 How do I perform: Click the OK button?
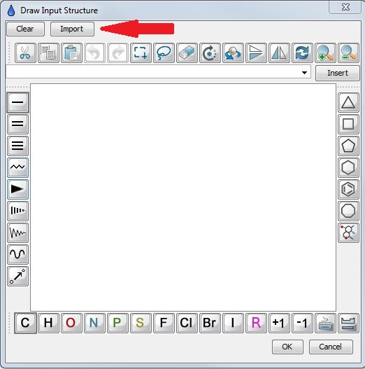click(x=287, y=347)
